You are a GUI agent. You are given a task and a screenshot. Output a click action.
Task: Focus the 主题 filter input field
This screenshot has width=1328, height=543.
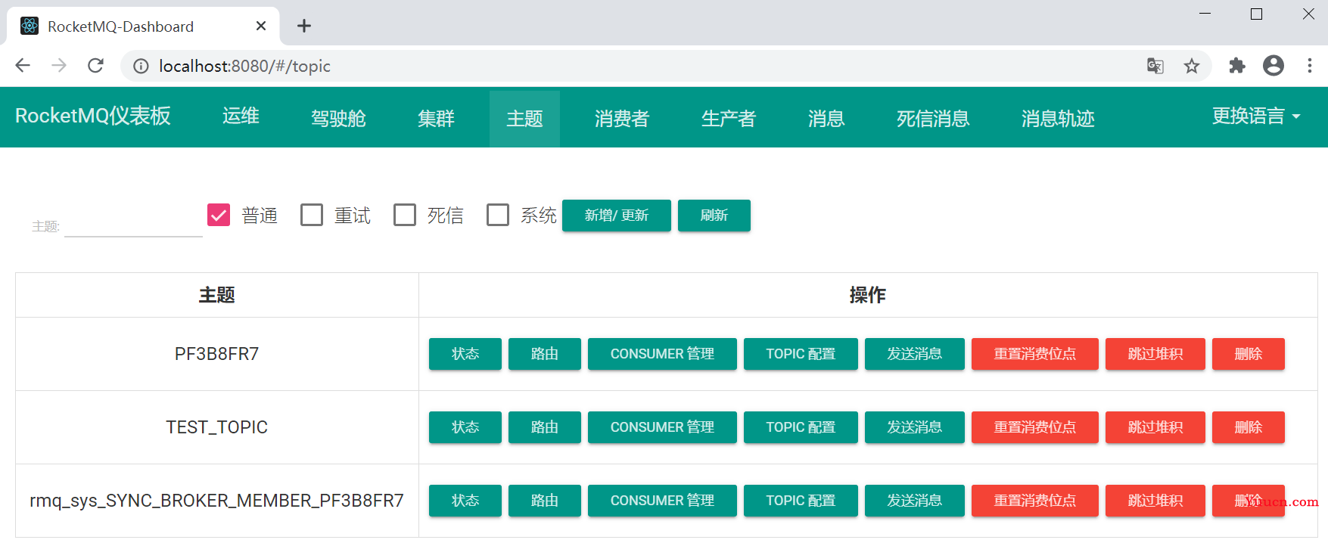click(x=133, y=225)
